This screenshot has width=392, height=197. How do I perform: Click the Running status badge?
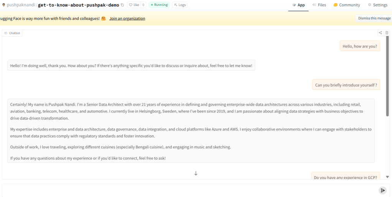coord(159,5)
